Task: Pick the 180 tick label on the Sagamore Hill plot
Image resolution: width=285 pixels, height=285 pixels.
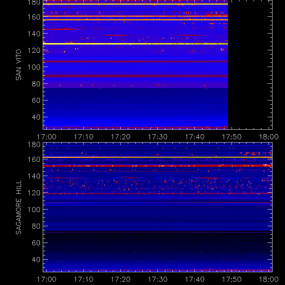Action: (x=34, y=145)
